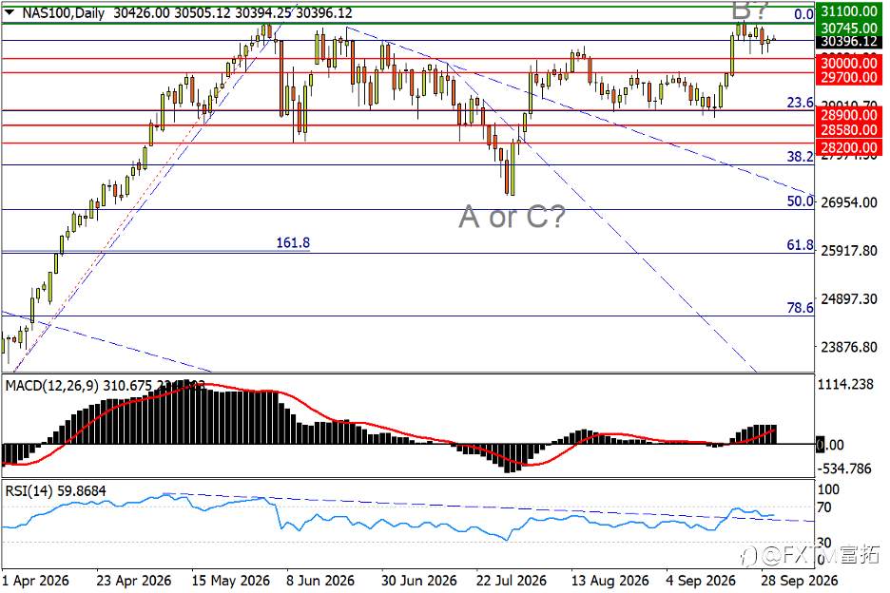This screenshot has height=593, width=890.
Task: Select the red 29700.00 price level label
Action: pos(849,77)
